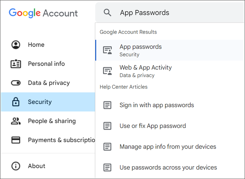Open 'Use or fix App password' article
Viewport: 245px width, 179px height.
point(153,126)
